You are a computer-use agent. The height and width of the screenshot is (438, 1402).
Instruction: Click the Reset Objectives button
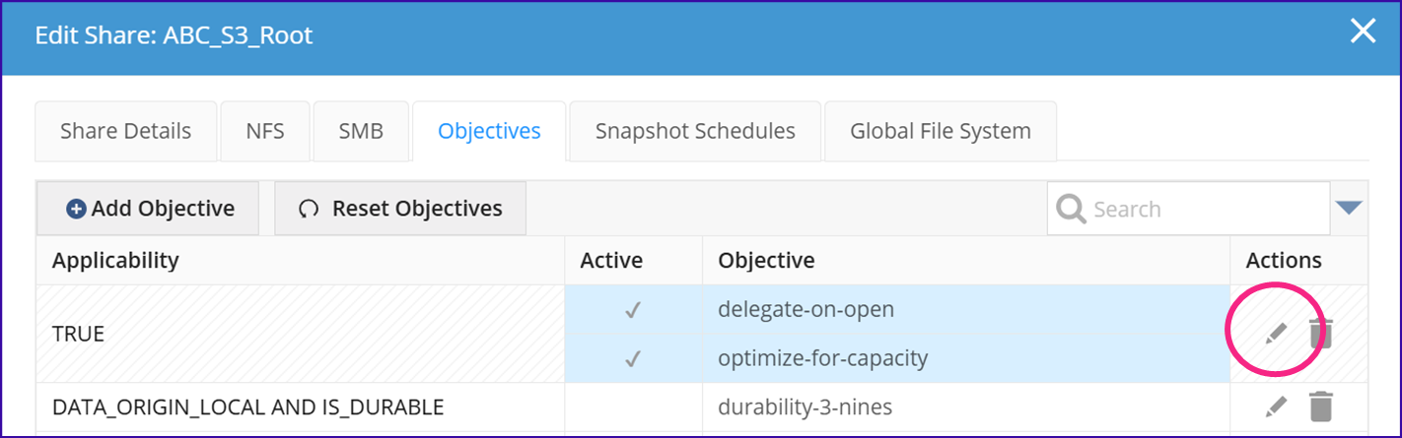400,209
